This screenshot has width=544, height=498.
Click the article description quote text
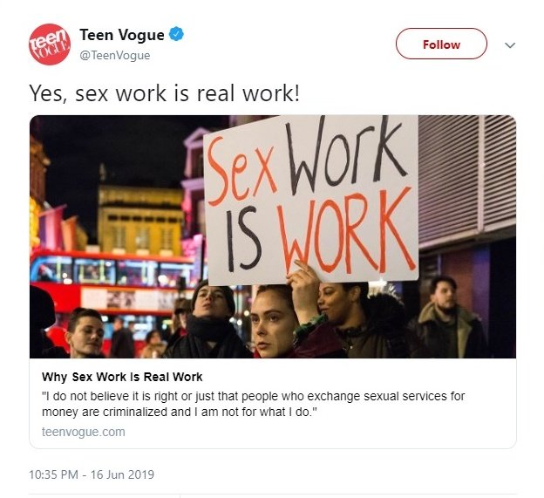[254, 404]
